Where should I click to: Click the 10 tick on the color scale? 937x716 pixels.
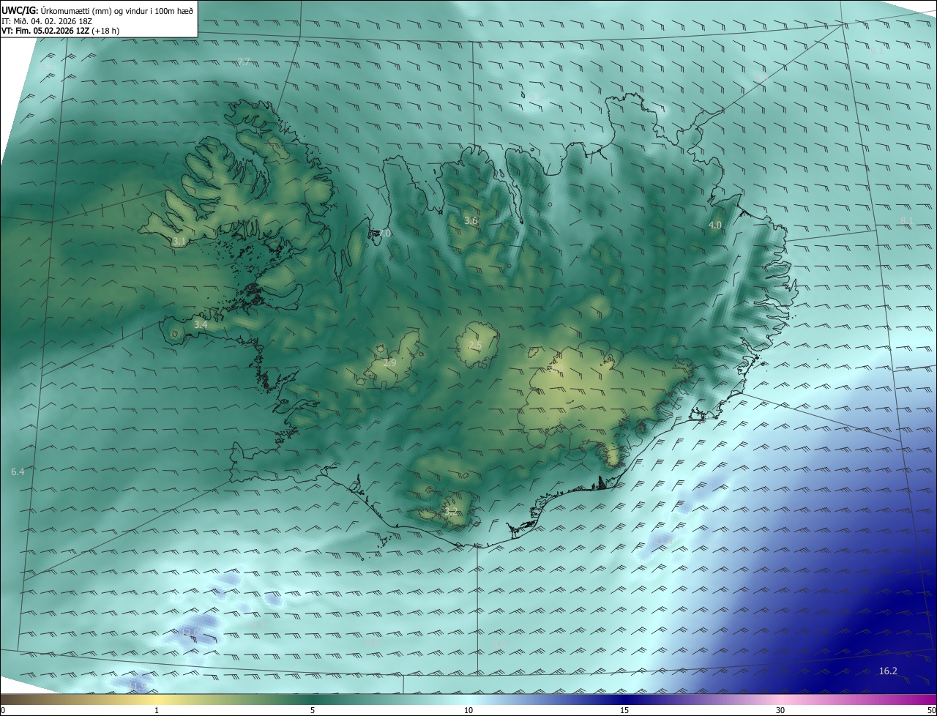[x=468, y=710]
